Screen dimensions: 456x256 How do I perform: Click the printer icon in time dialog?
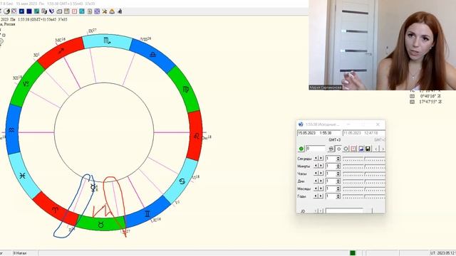(x=331, y=149)
